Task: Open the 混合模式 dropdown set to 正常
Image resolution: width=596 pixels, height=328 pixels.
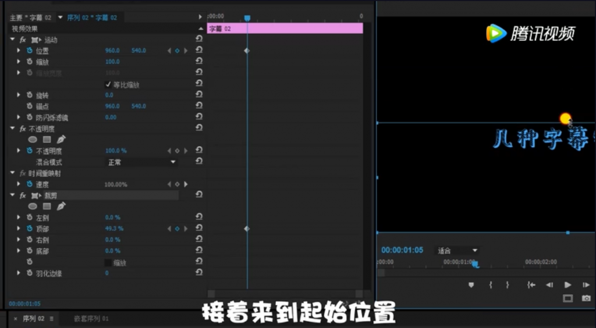Action: [x=141, y=162]
